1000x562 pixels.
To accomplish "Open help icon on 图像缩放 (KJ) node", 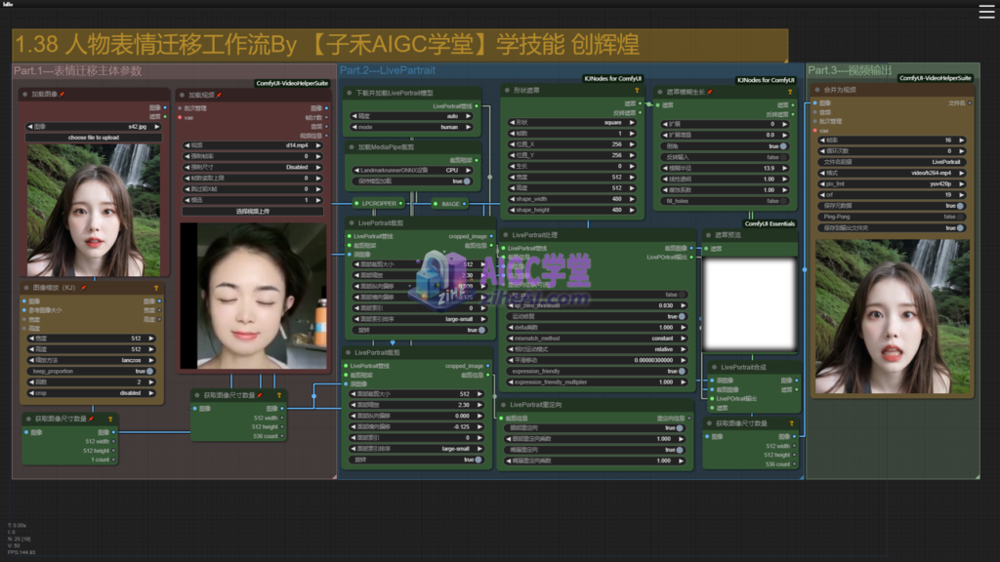I will [x=155, y=288].
